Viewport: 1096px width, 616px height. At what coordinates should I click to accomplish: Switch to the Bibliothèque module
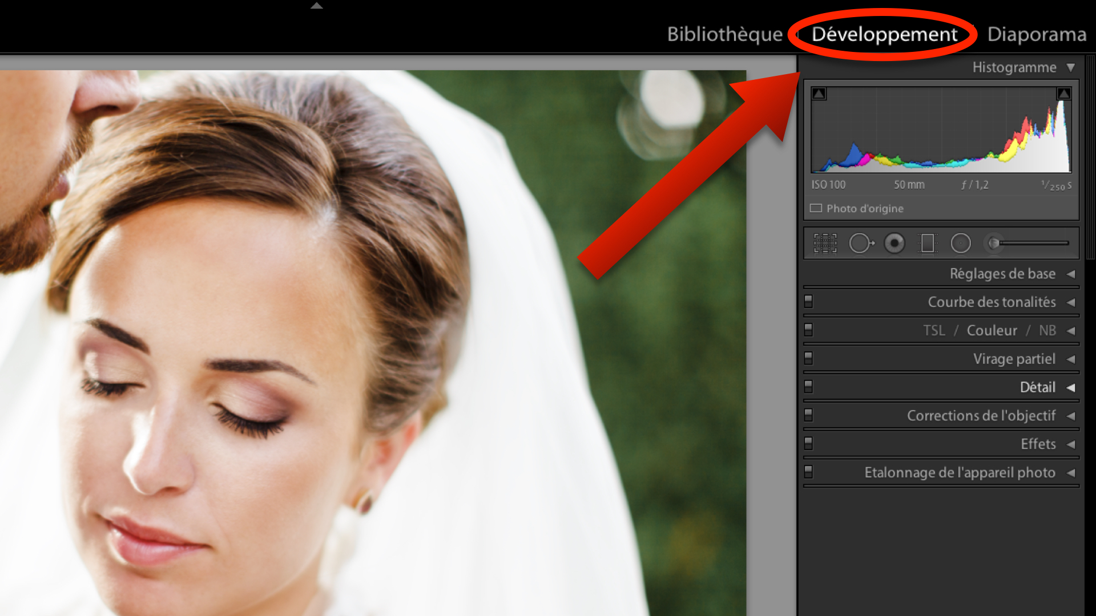(724, 34)
